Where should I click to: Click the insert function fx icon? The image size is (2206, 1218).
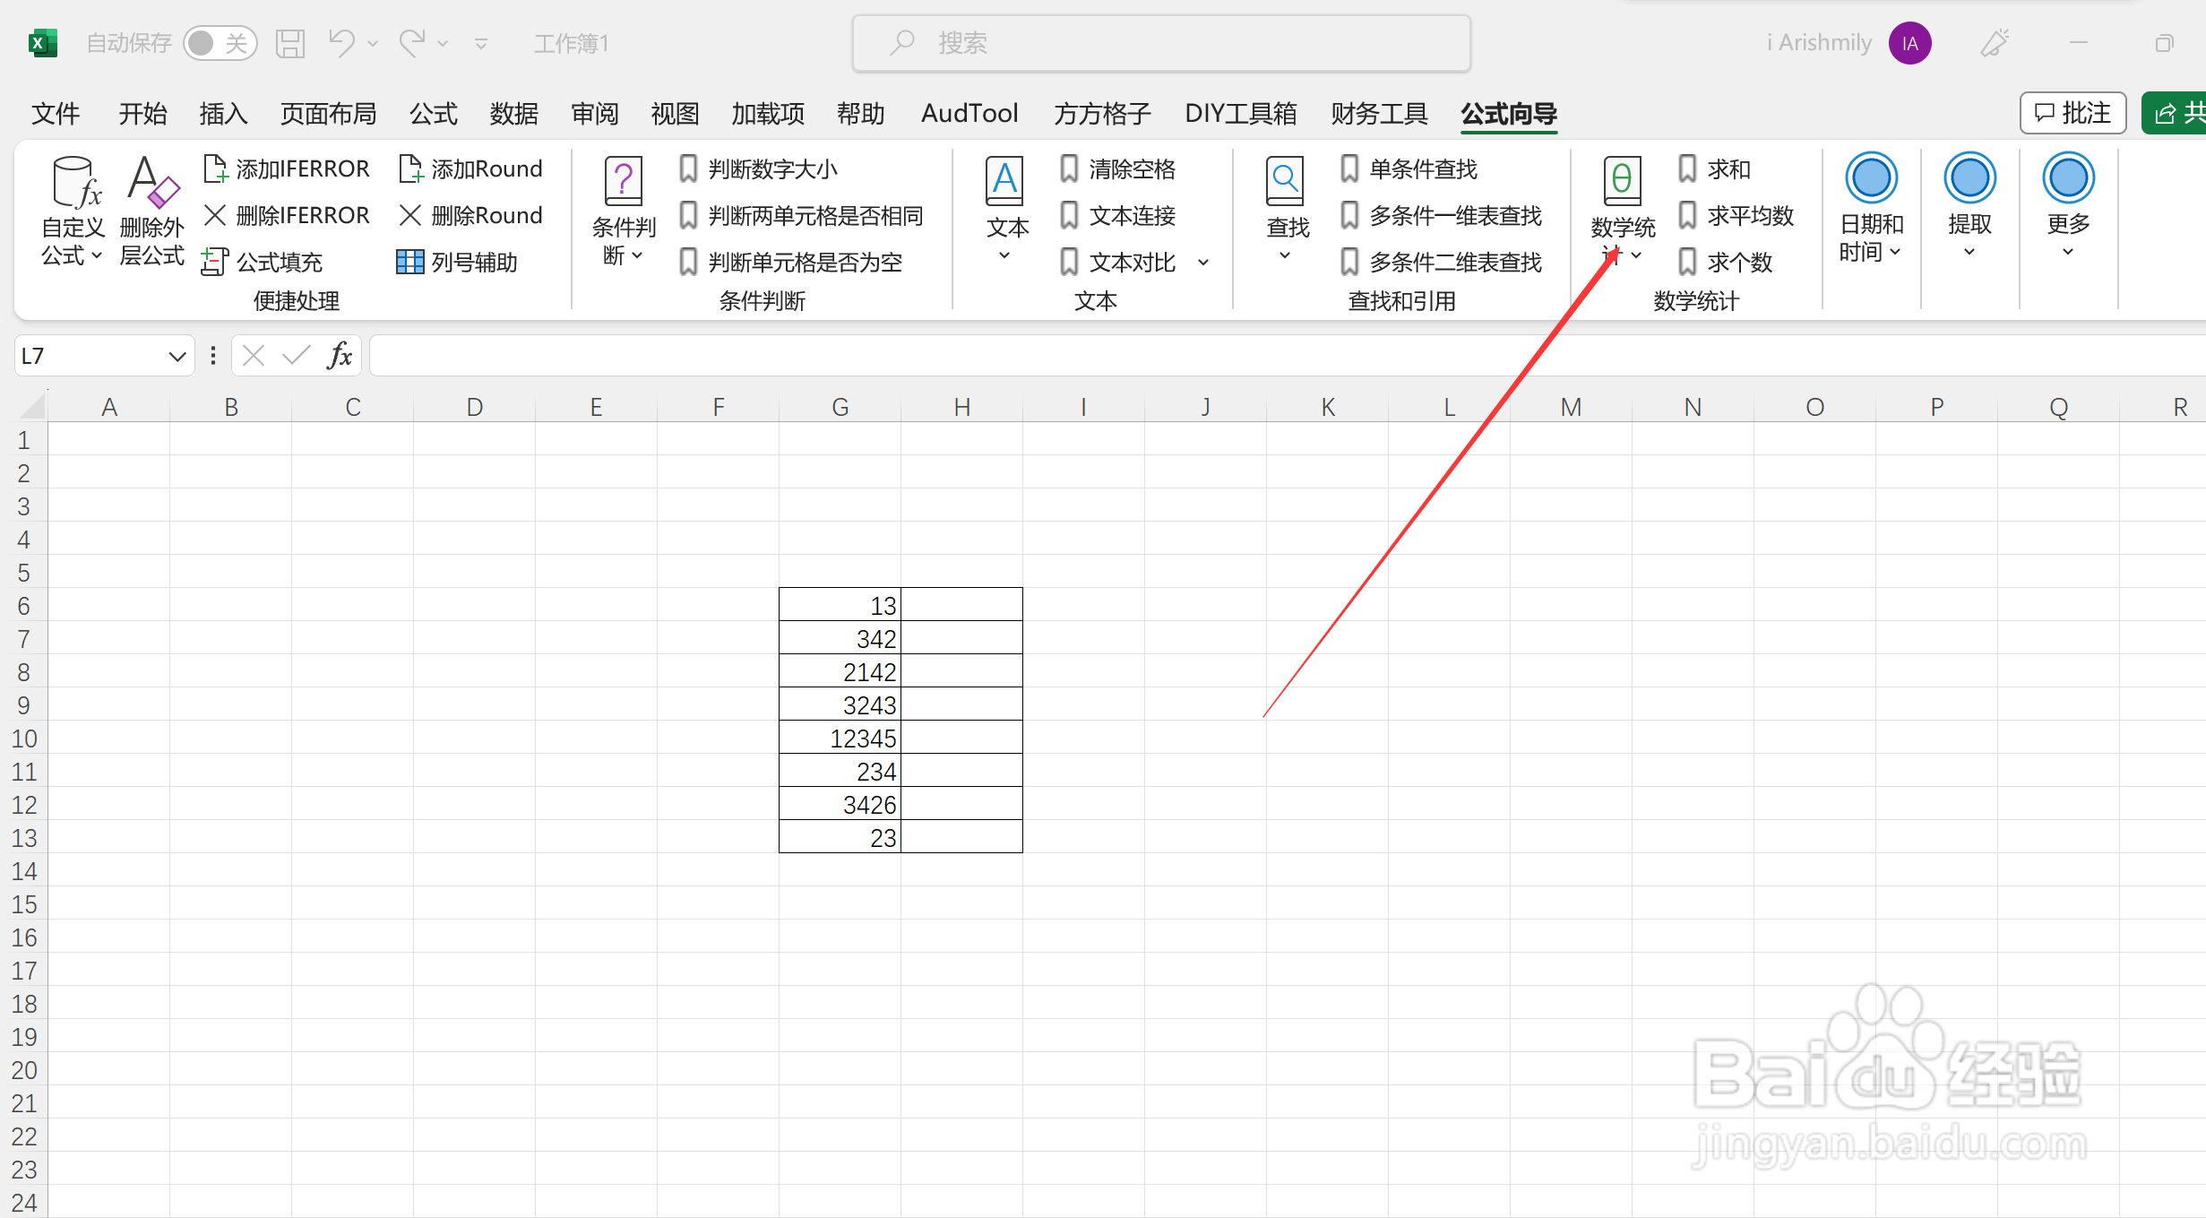pos(340,356)
